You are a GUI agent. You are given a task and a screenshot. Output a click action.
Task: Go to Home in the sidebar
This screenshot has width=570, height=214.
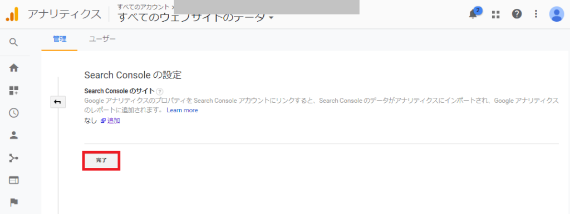[x=13, y=68]
